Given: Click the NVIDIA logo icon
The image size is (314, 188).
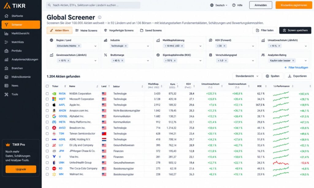Looking at the screenshot, I should (54, 94).
